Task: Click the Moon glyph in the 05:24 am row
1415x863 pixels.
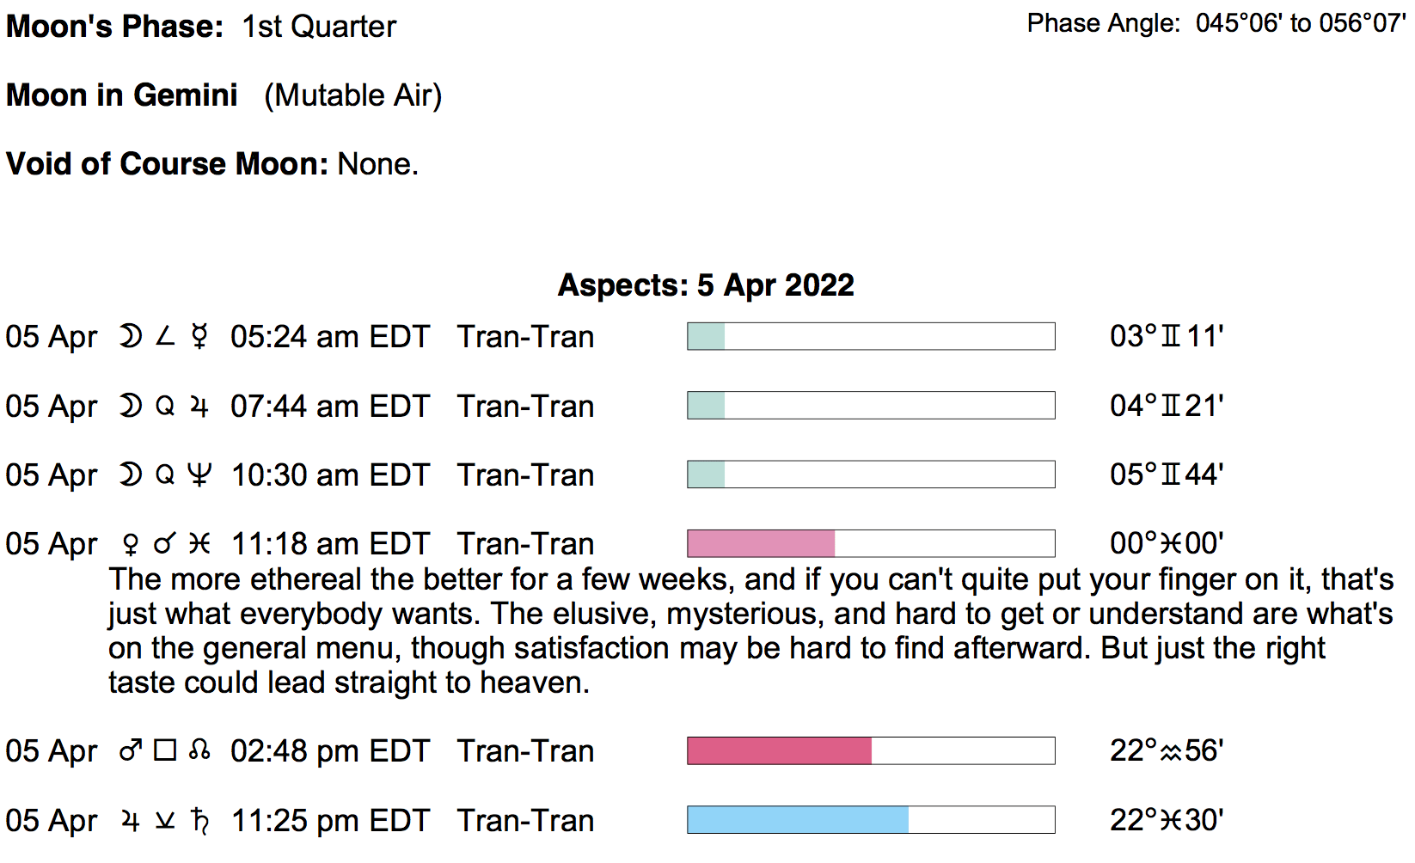Action: coord(131,336)
